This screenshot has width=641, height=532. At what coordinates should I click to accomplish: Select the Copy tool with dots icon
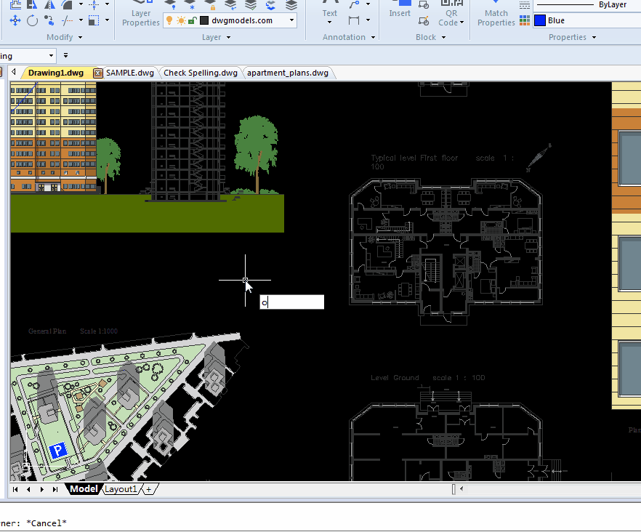[x=49, y=20]
